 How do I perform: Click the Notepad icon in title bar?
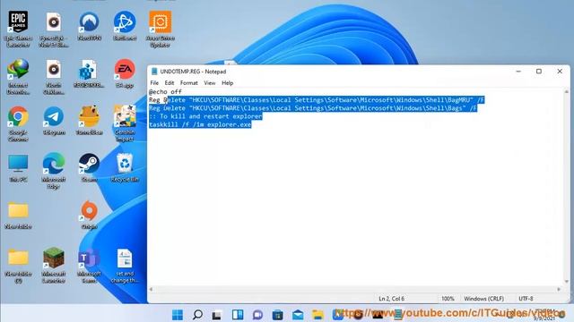[154, 72]
